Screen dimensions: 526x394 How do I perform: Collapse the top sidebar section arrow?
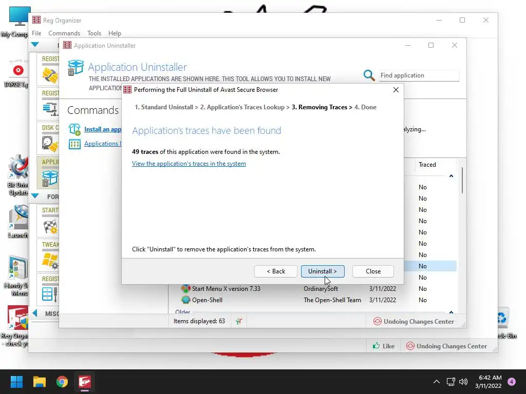click(35, 45)
